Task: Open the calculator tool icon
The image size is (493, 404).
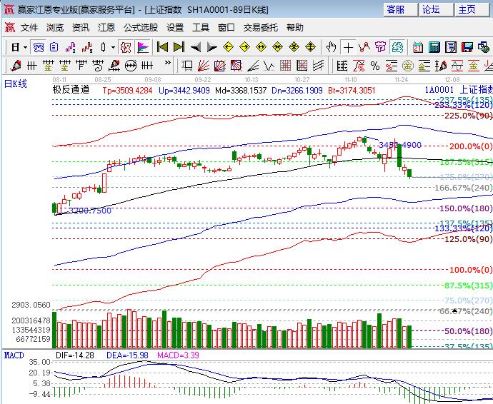Action: click(x=434, y=47)
